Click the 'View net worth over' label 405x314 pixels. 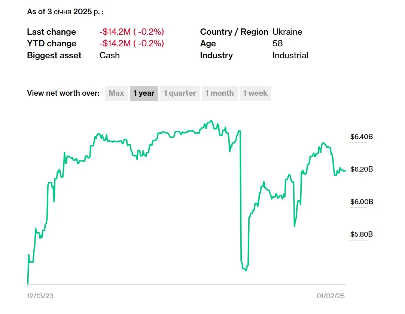(63, 93)
